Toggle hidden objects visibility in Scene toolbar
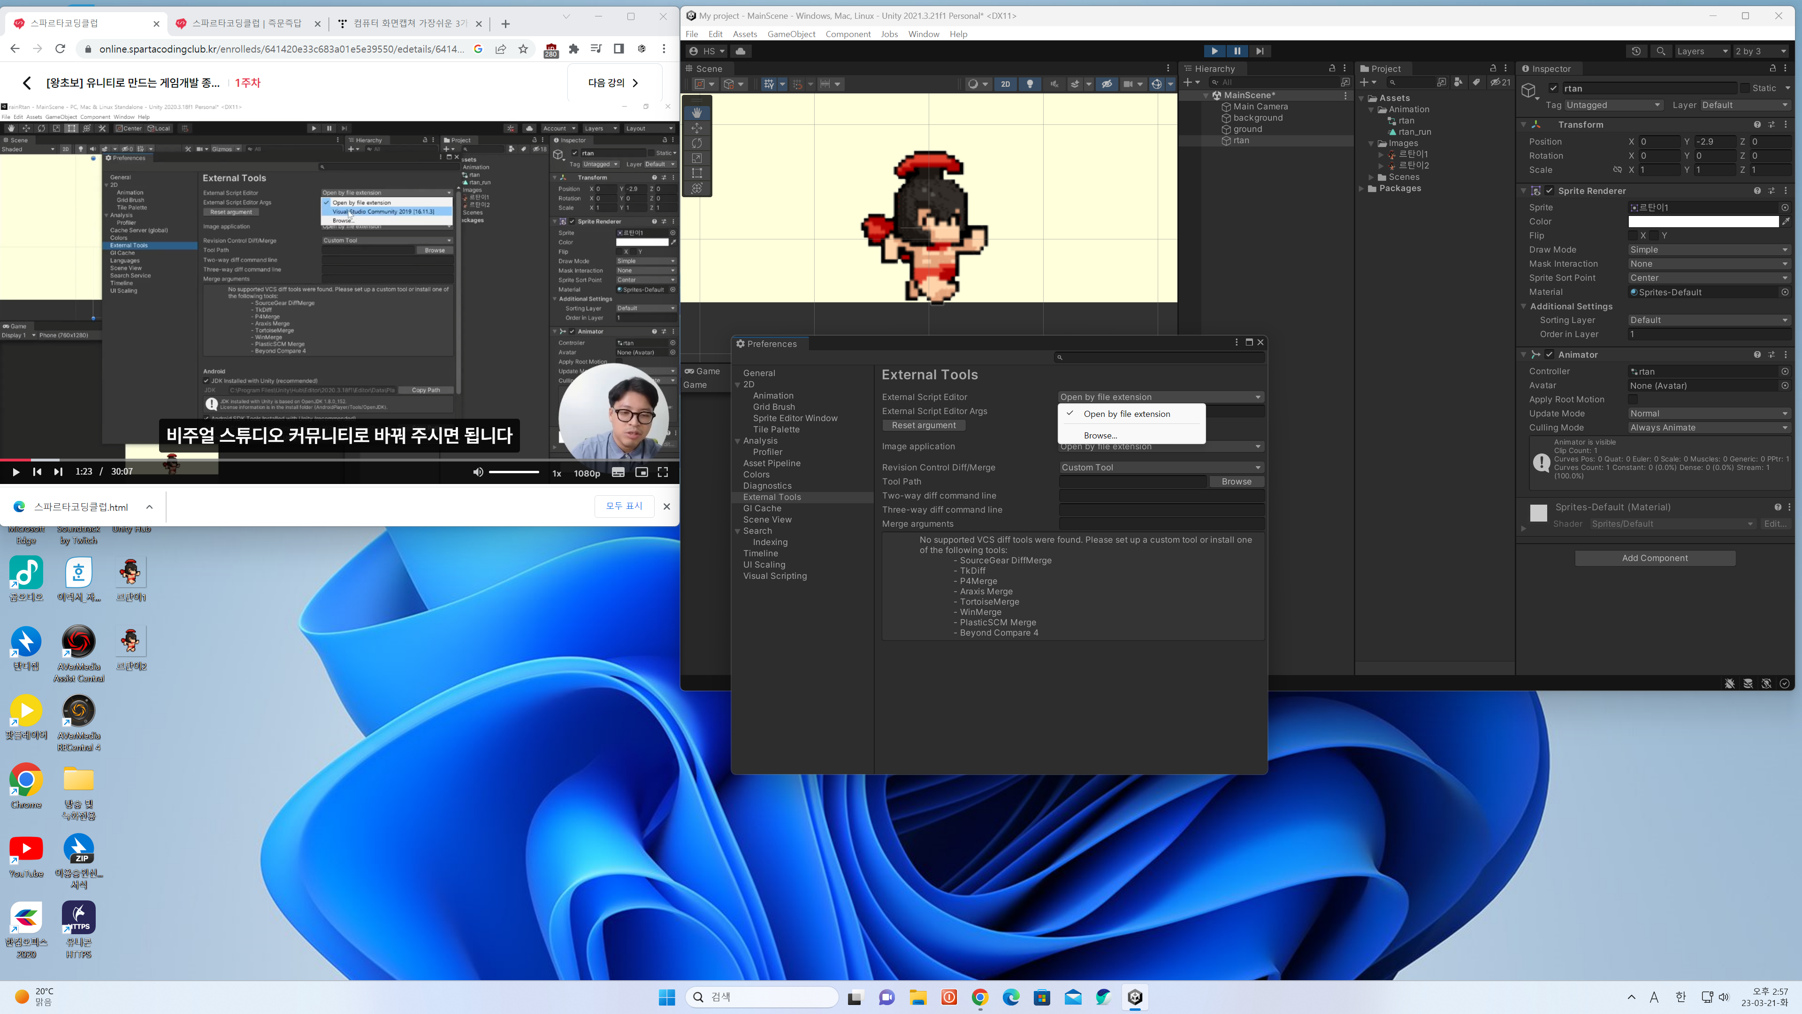 tap(1107, 84)
